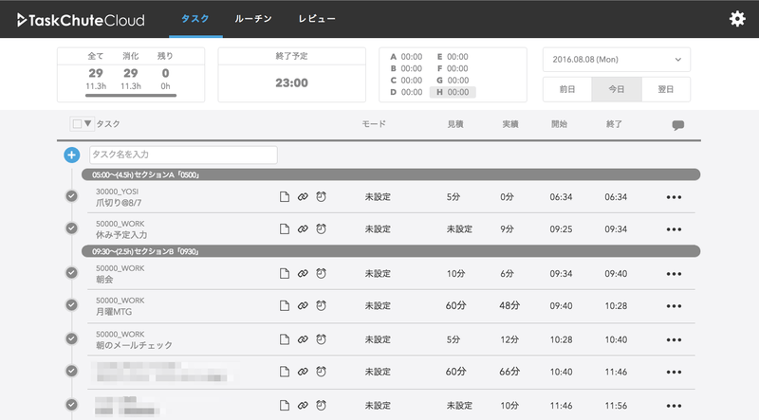Viewport: 759px width, 420px height.
Task: Open note icon for 休み予定入力 task
Action: (x=285, y=228)
